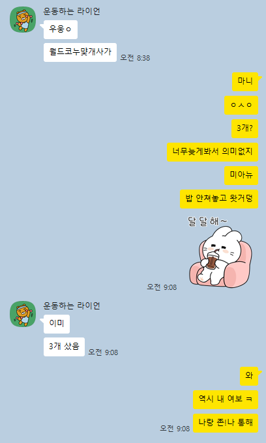Click the 3개 샀음 message bubble
This screenshot has width=266, height=443.
pyautogui.click(x=64, y=347)
